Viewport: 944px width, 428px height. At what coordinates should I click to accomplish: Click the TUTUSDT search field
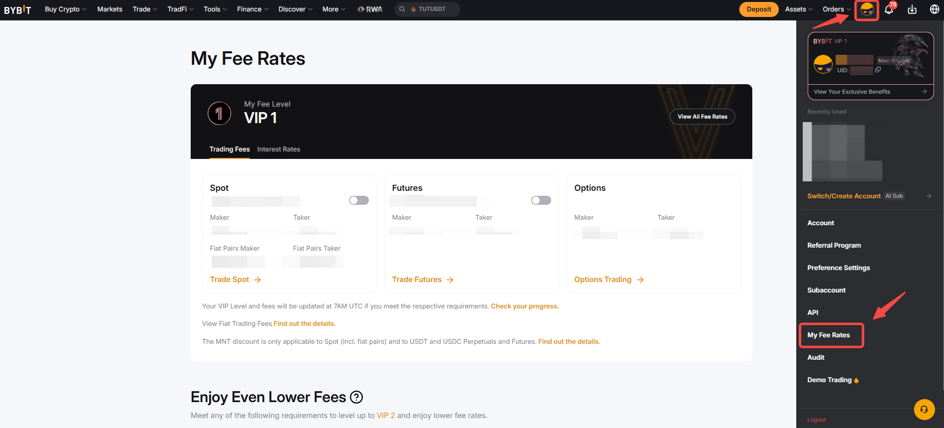click(x=427, y=9)
